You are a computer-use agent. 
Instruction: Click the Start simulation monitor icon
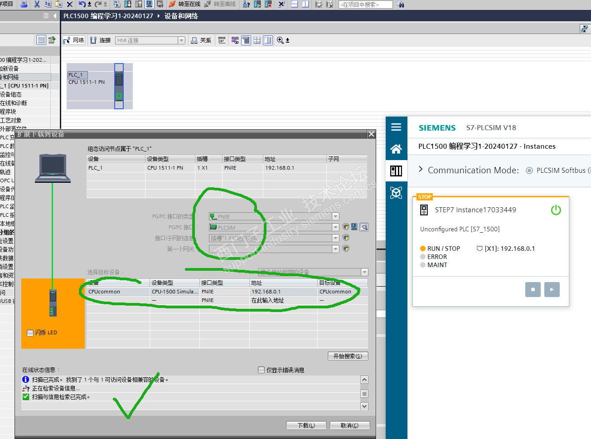pyautogui.click(x=150, y=4)
